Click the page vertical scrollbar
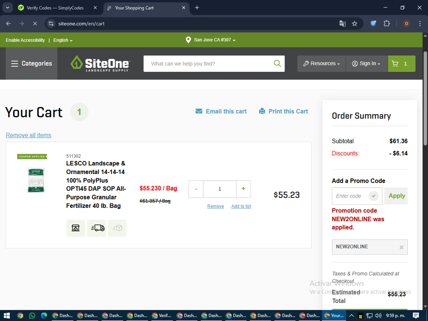428x321 pixels. 425,98
